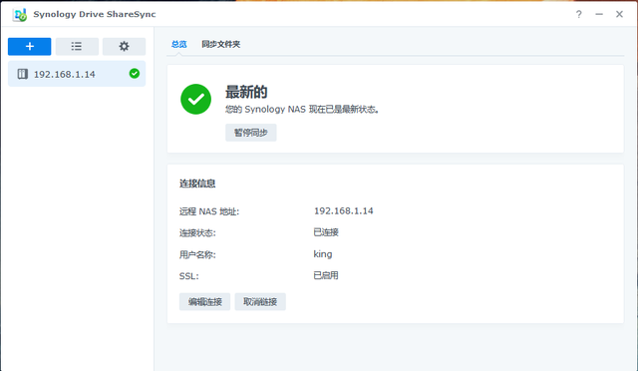Click the SSL: label

click(188, 276)
